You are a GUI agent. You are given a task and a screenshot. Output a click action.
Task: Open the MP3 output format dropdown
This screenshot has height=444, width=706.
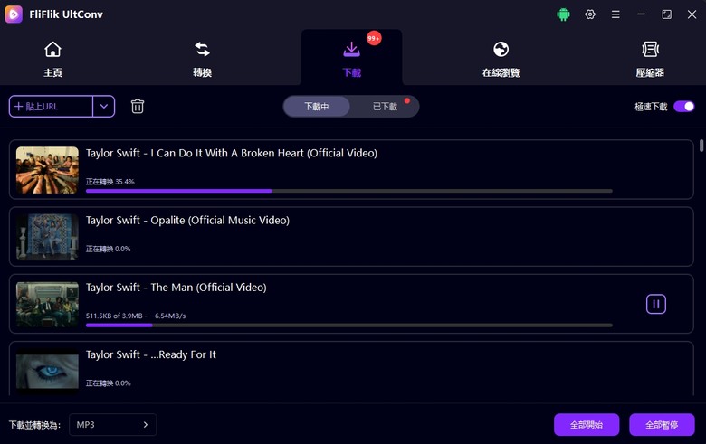pos(112,425)
